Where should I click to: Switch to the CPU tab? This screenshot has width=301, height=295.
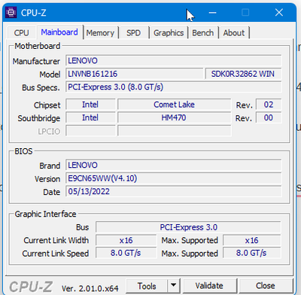(x=21, y=33)
